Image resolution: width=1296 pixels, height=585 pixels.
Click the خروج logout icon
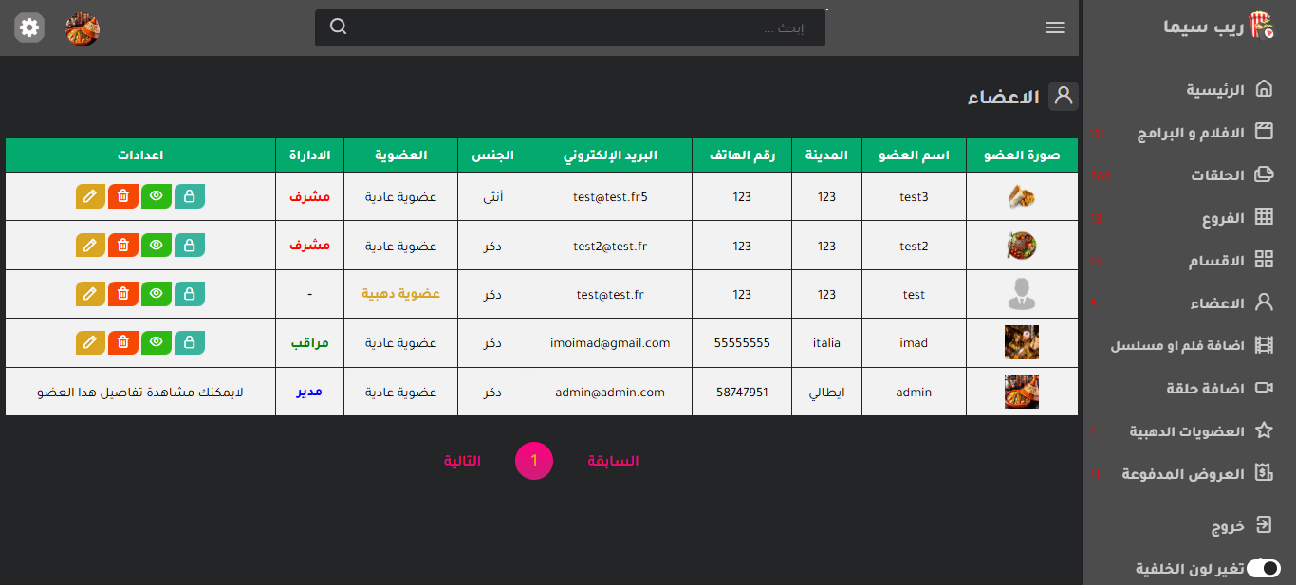pyautogui.click(x=1264, y=525)
